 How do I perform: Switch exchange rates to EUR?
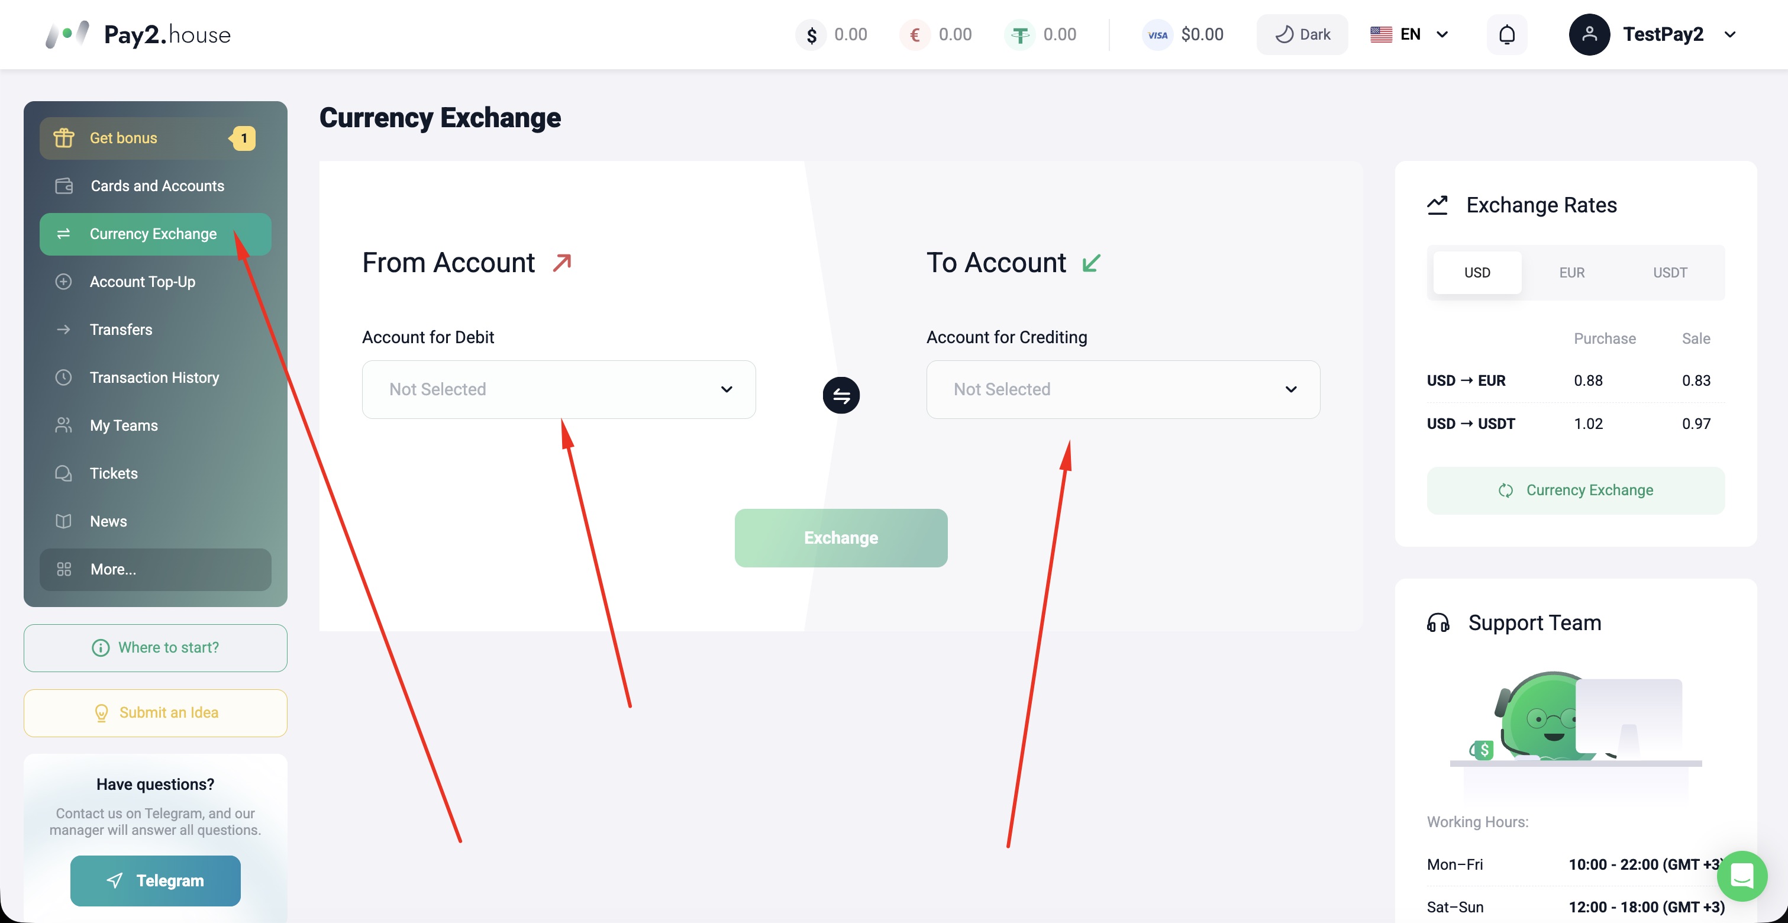coord(1571,273)
